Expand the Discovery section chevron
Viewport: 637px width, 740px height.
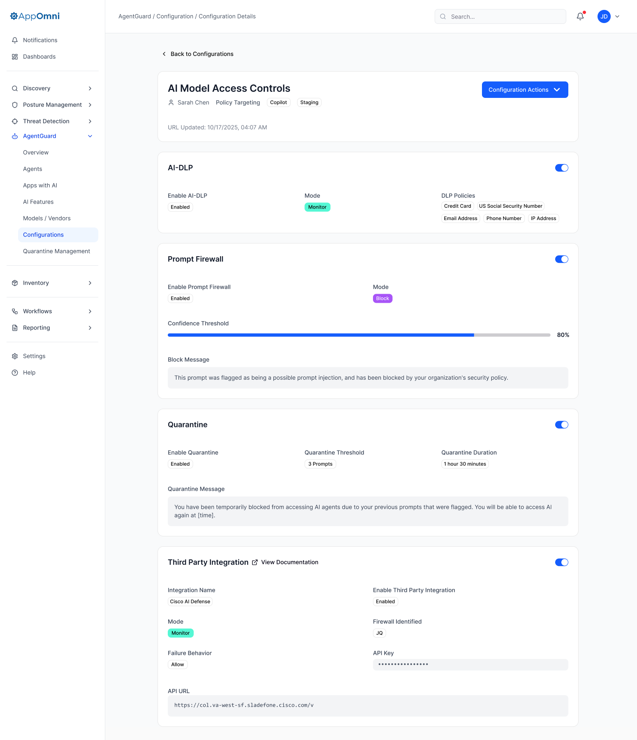click(x=90, y=88)
